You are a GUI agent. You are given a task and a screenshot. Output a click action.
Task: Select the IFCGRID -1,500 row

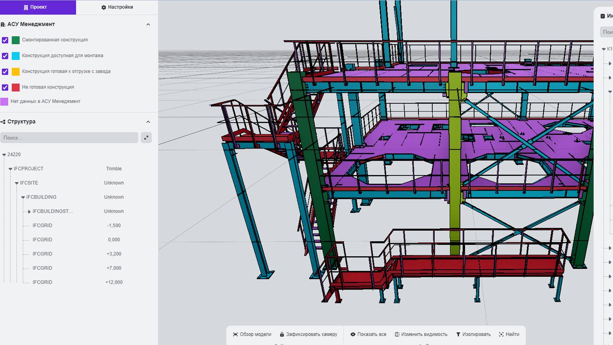(78, 226)
